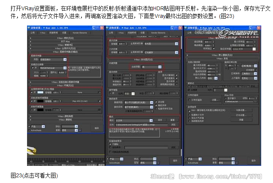Toggle the 显示直接光 checkbox

click(177, 78)
